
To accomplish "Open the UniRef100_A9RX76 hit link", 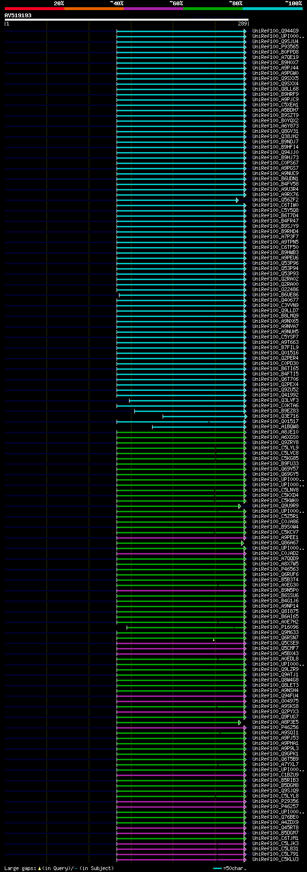I will [275, 195].
